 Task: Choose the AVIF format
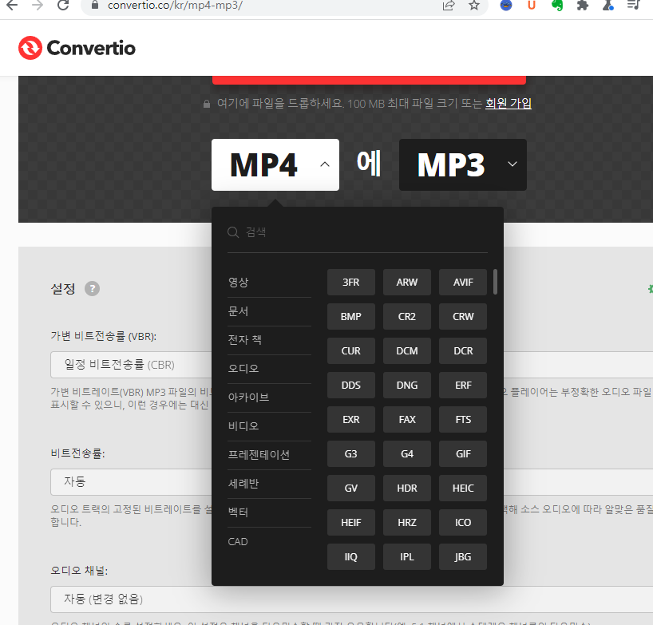(x=463, y=283)
